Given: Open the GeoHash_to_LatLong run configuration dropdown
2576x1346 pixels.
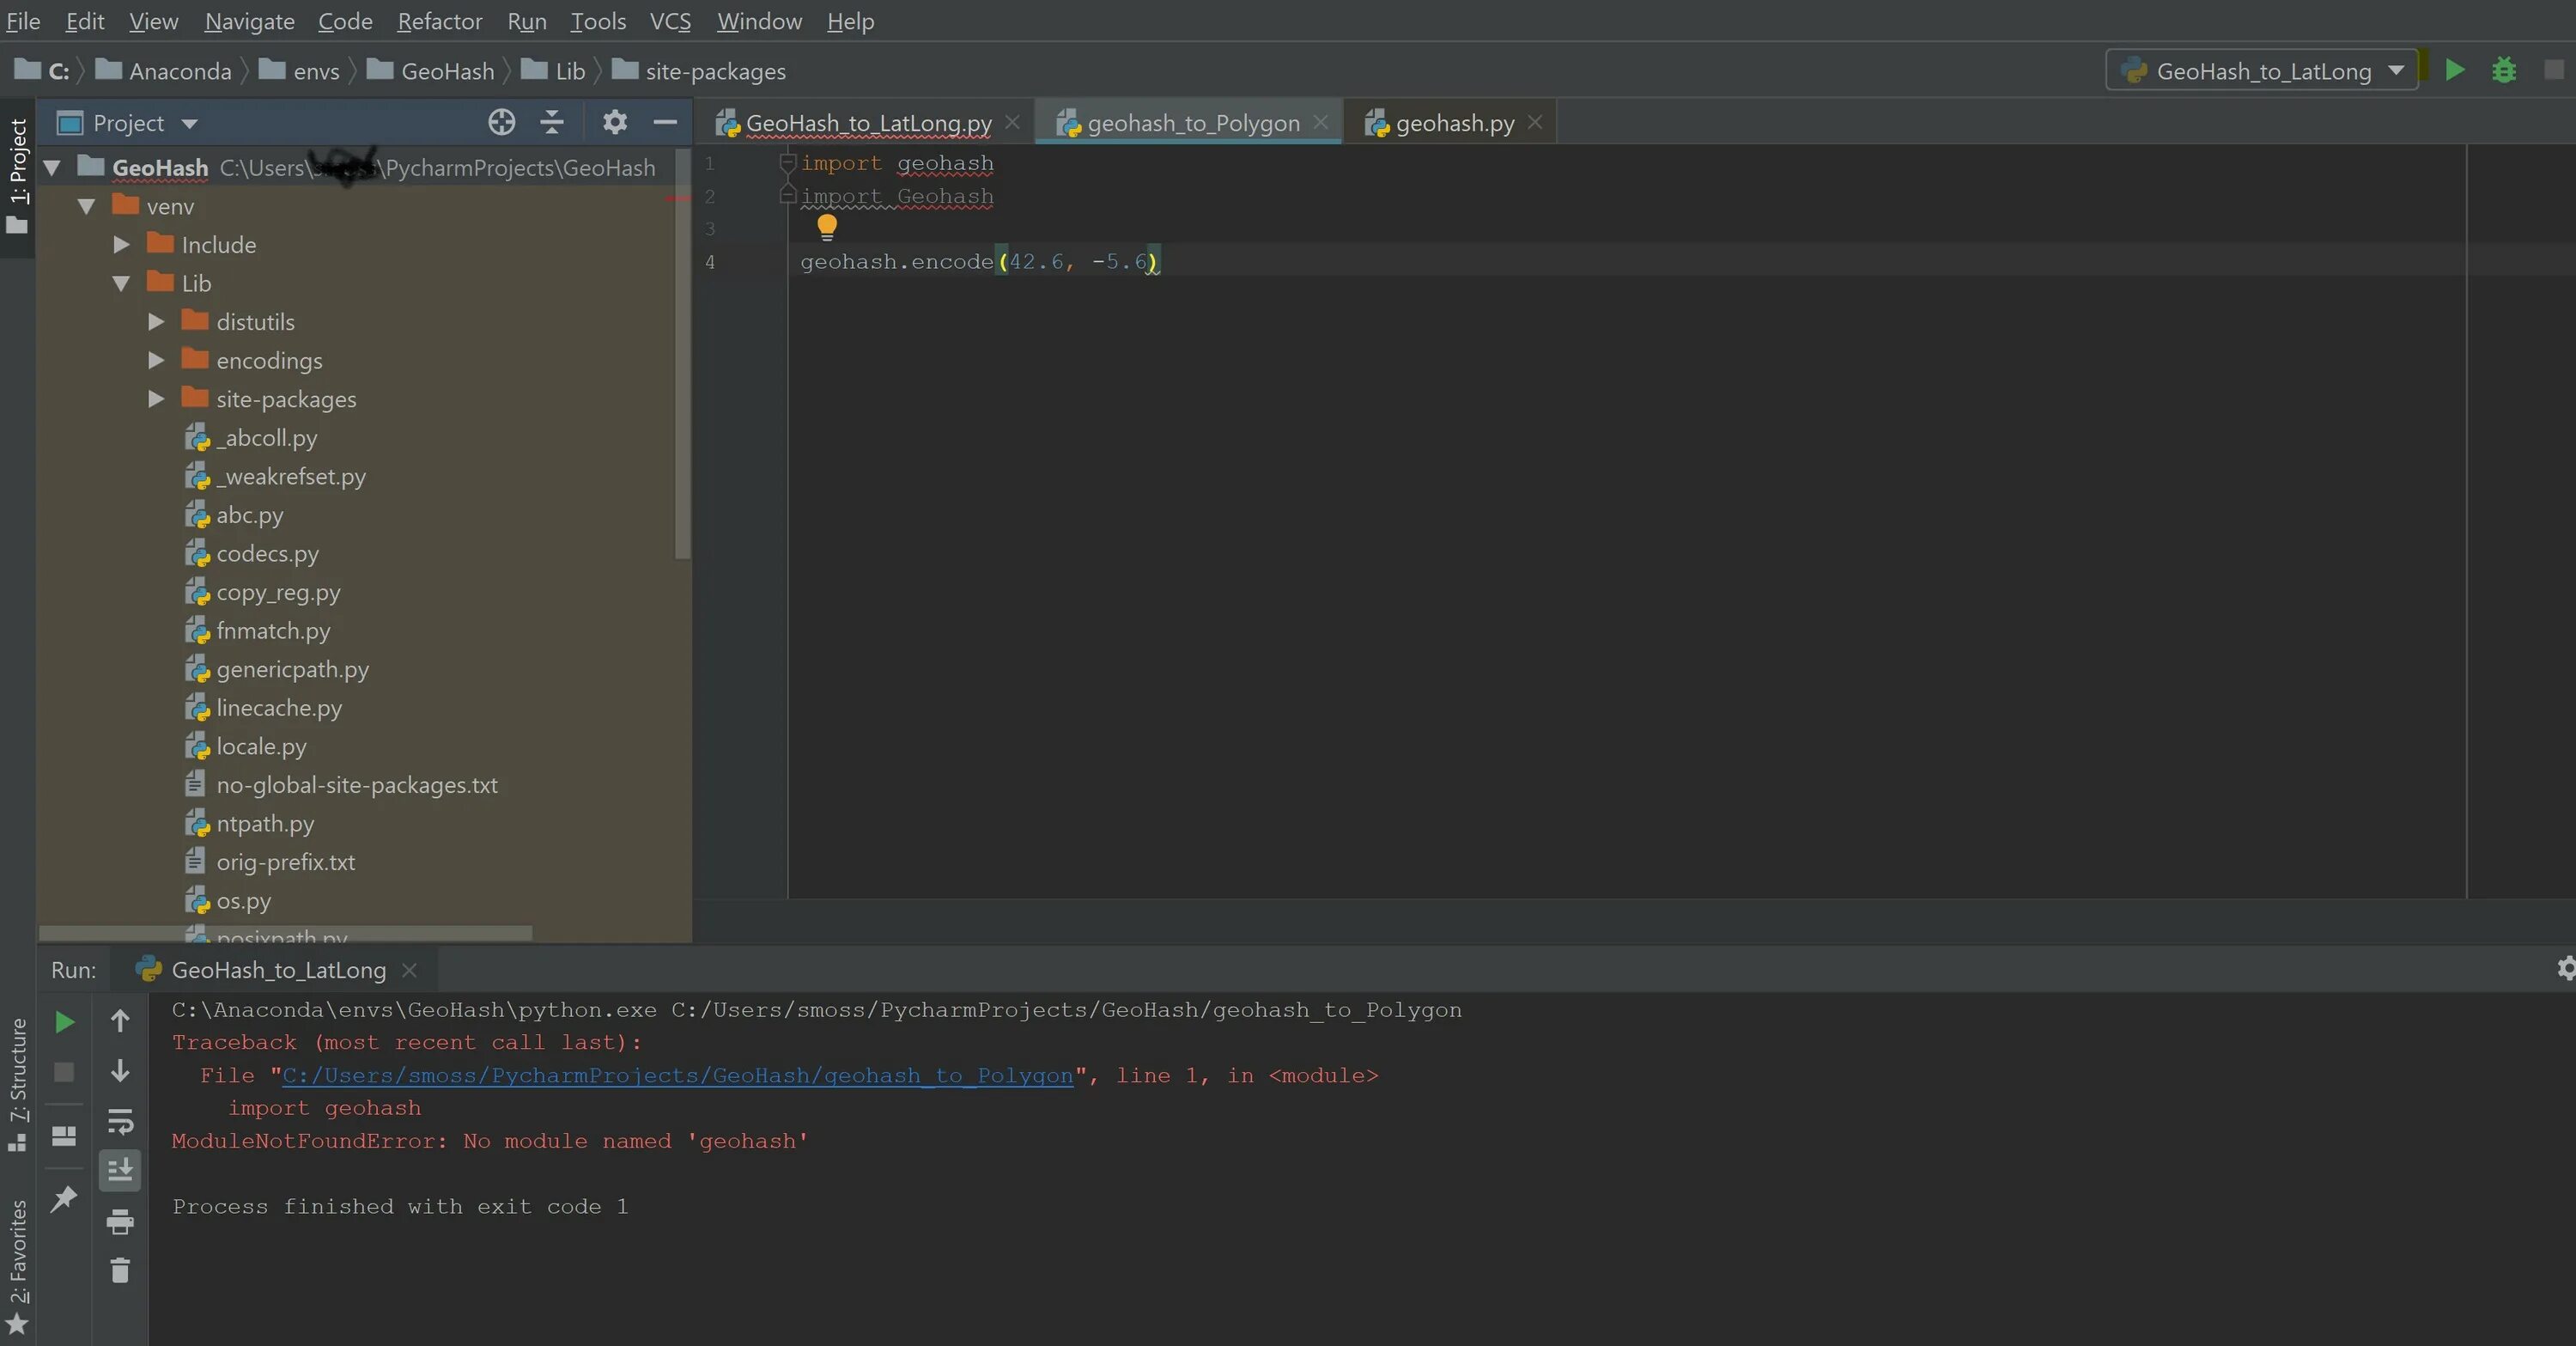Looking at the screenshot, I should tap(2262, 71).
